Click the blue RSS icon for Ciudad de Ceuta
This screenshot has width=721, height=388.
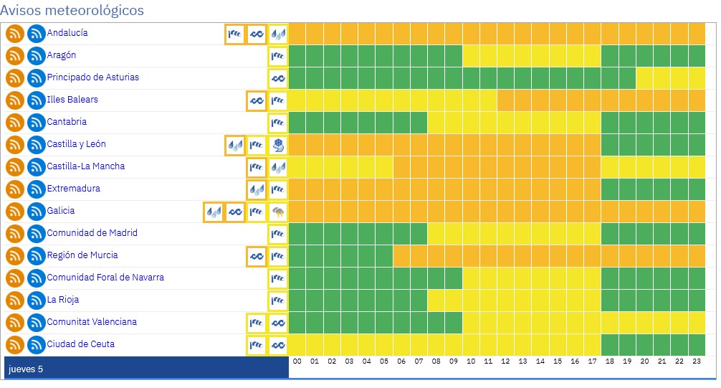[37, 346]
